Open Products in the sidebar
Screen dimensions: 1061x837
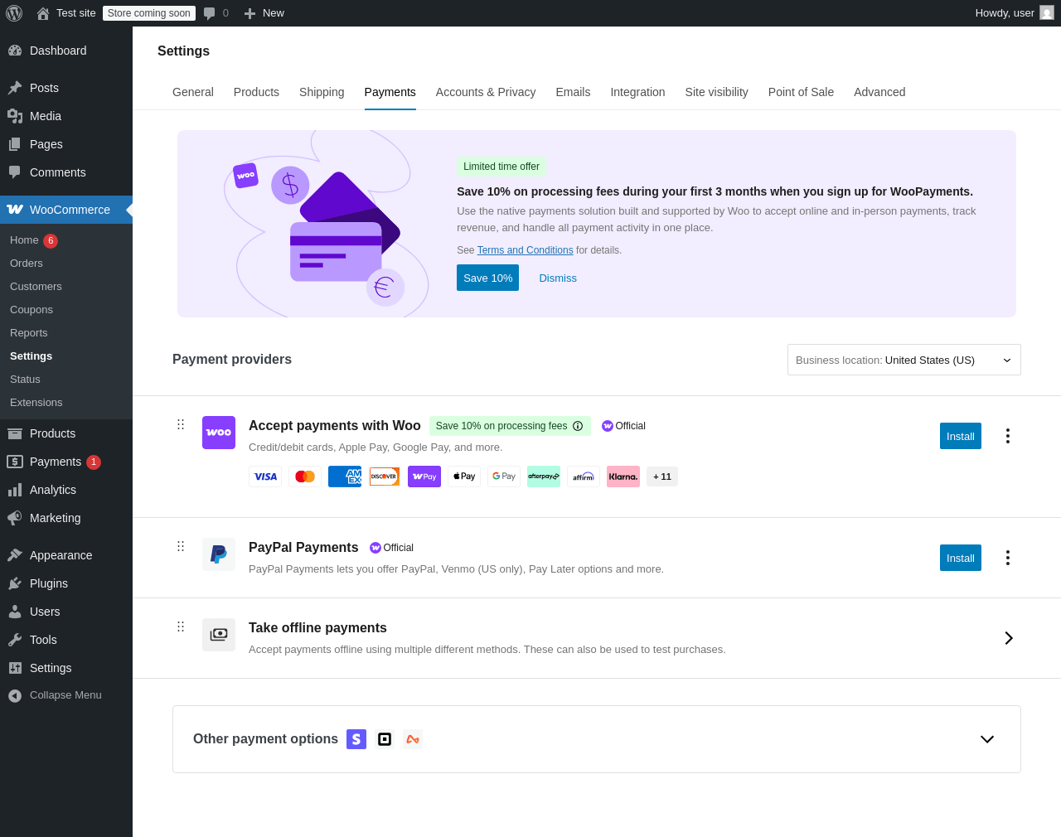click(66, 433)
